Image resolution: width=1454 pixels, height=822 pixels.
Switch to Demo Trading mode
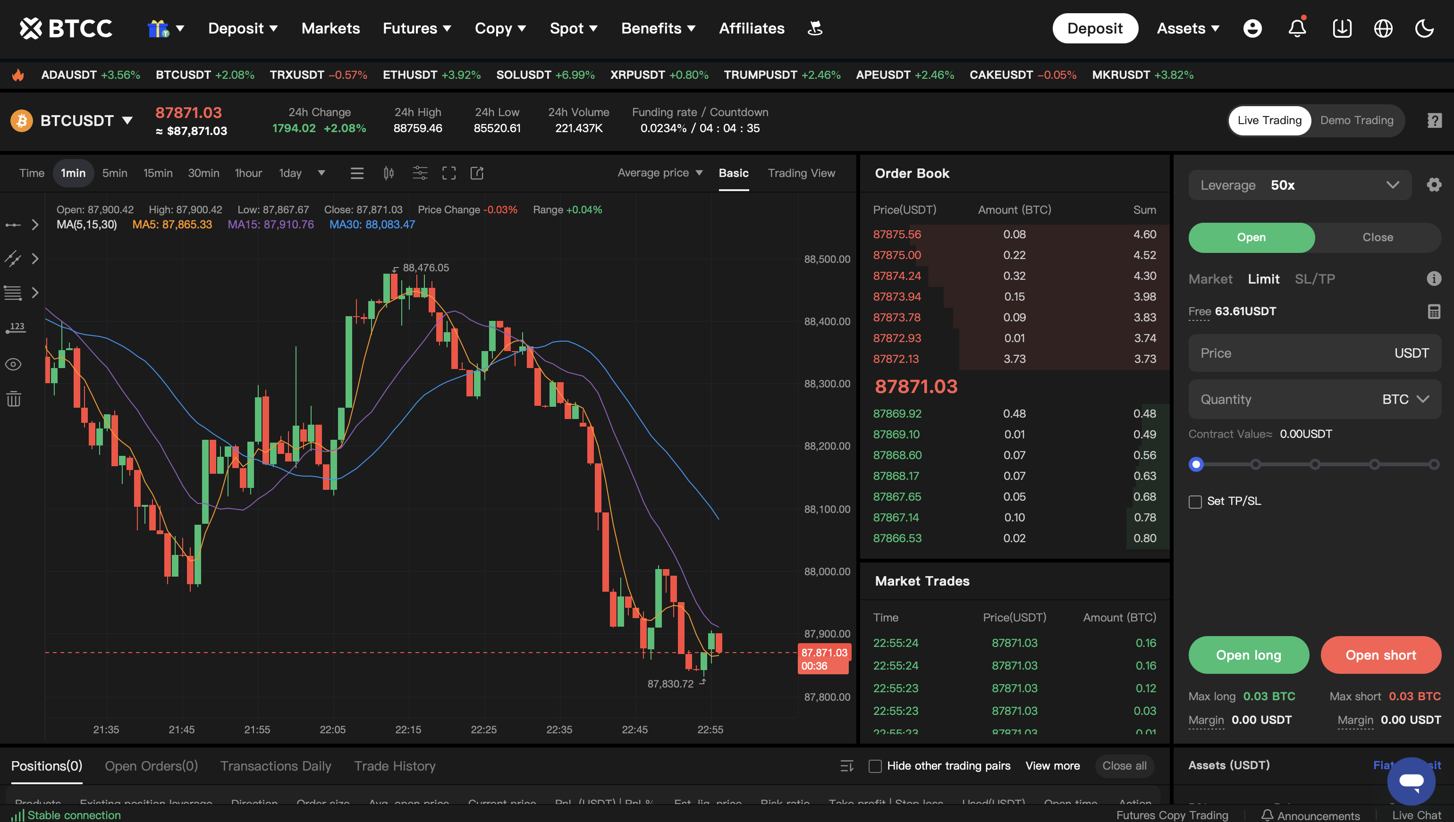coord(1356,120)
